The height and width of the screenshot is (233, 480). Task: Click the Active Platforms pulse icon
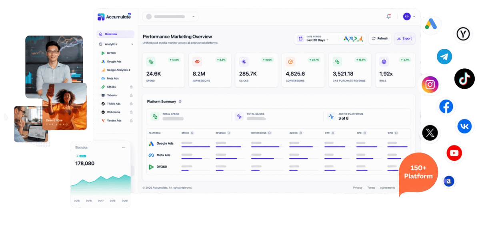(331, 116)
